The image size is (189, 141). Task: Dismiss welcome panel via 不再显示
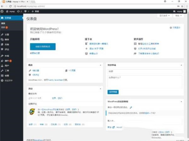point(176,28)
